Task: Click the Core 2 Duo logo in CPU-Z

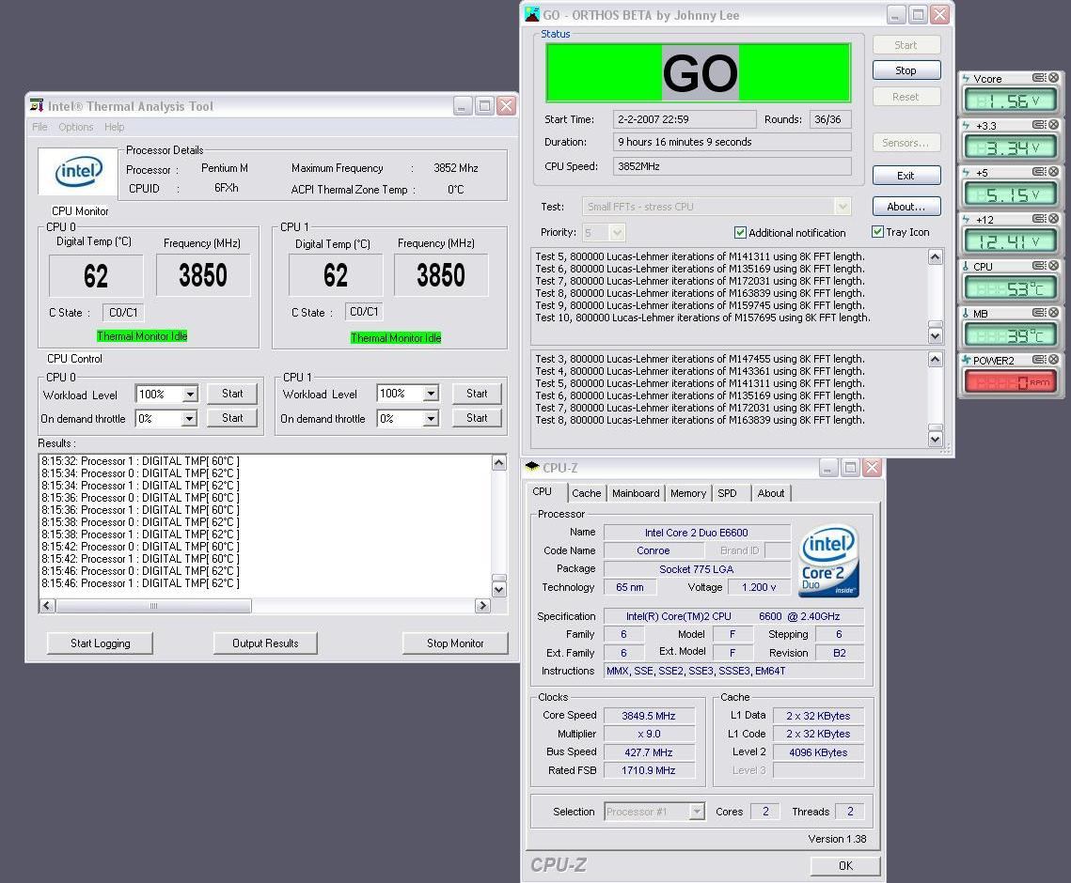Action: (829, 560)
